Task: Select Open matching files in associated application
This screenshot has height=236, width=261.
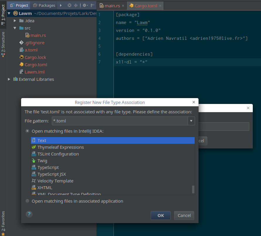Action: coord(28,201)
